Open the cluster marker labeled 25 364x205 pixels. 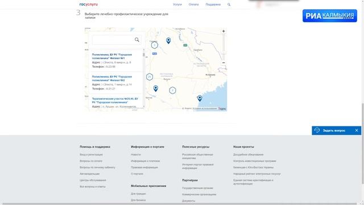pos(150,77)
